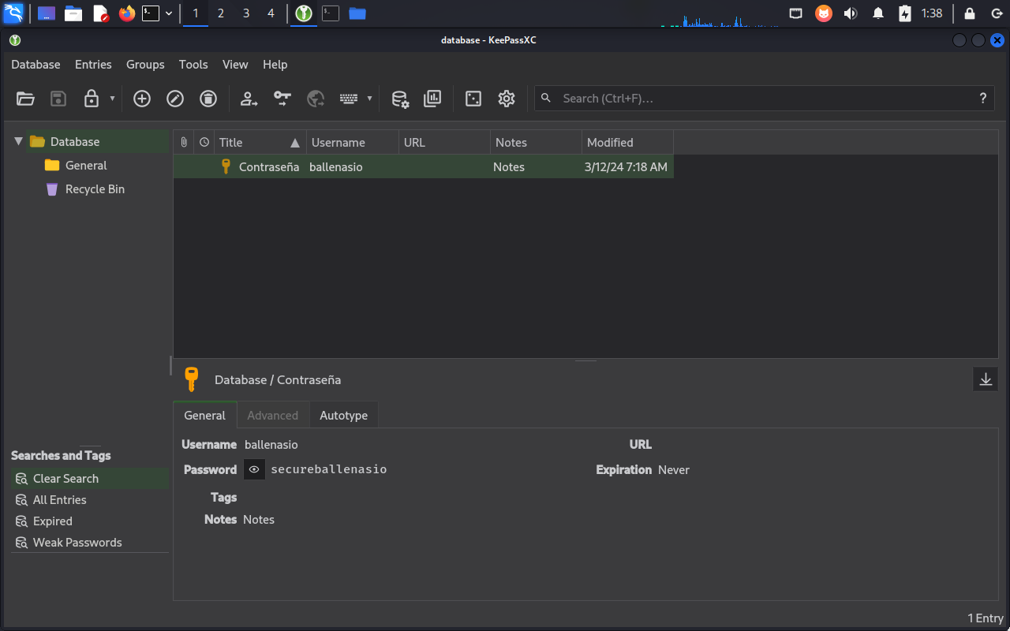This screenshot has height=631, width=1010.
Task: Switch to the Autotype preview tab
Action: click(x=343, y=416)
